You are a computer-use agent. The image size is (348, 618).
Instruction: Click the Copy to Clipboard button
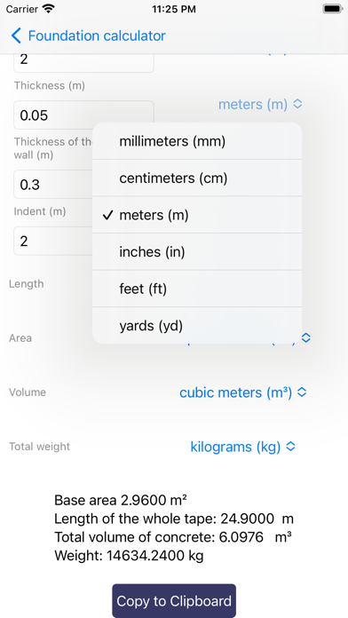click(174, 600)
